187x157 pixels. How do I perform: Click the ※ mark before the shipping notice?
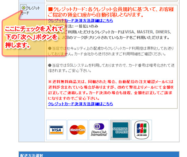(50, 82)
